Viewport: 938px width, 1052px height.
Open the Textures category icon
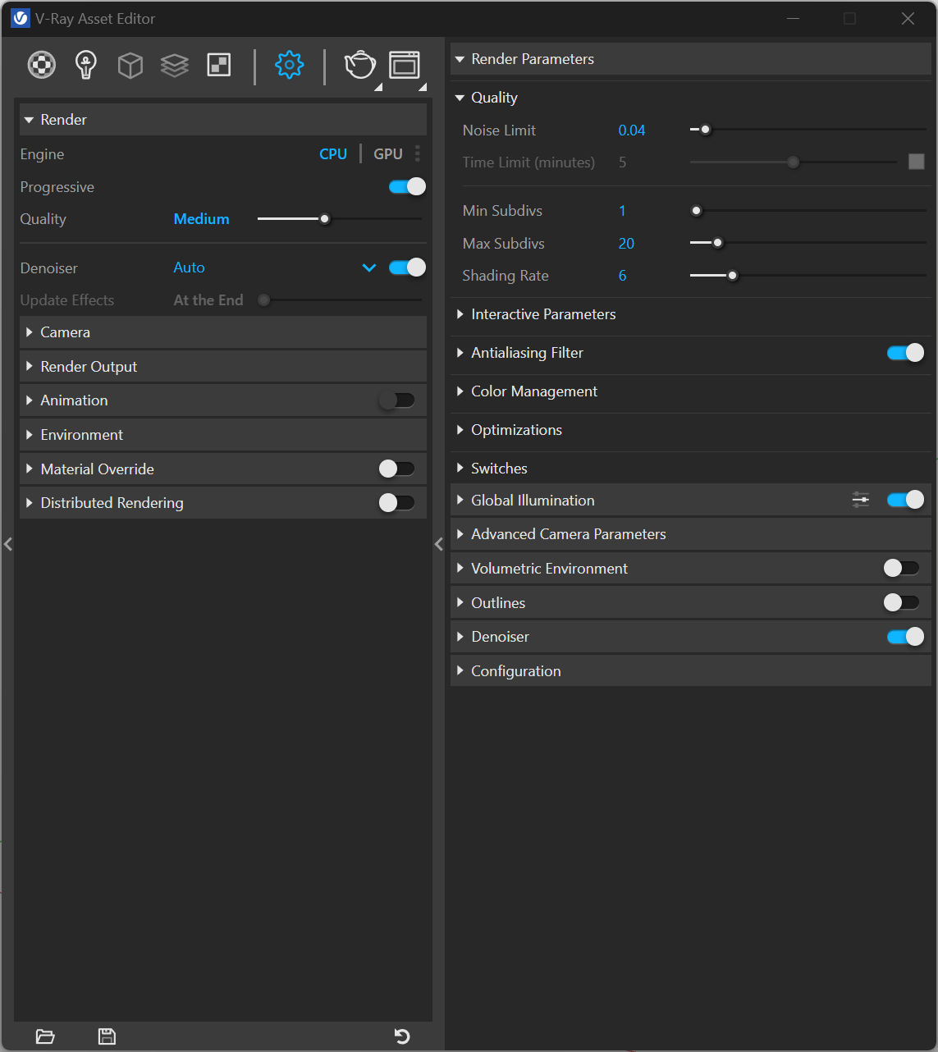[x=219, y=65]
